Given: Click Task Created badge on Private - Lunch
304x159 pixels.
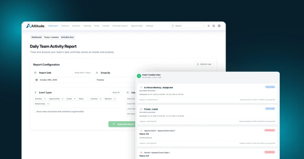Looking at the screenshot, I should [x=270, y=109].
